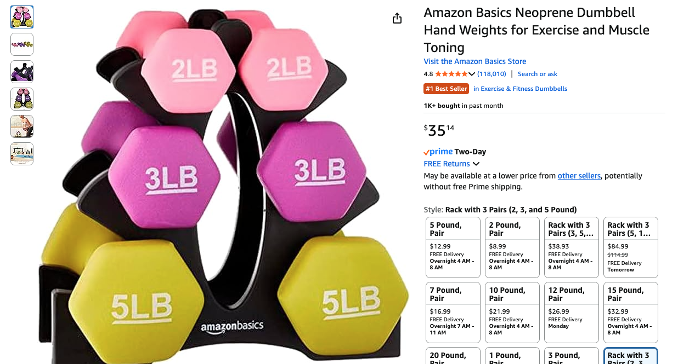Image resolution: width=678 pixels, height=364 pixels.
Task: Select first thumbnail of dumbbell rack
Action: click(22, 17)
